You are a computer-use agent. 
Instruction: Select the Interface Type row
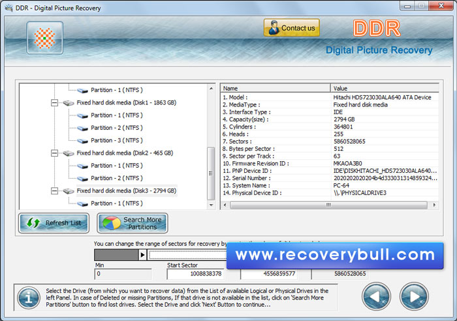pyautogui.click(x=330, y=112)
